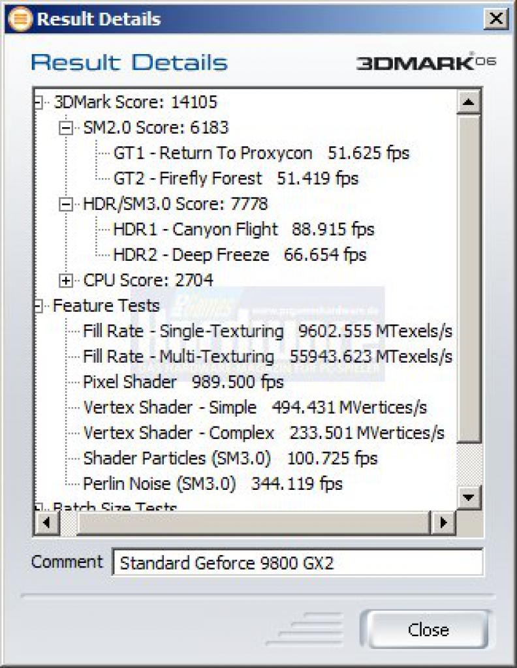Image resolution: width=517 pixels, height=668 pixels.
Task: Click the vertical scrollbar up arrow
Action: click(x=469, y=102)
